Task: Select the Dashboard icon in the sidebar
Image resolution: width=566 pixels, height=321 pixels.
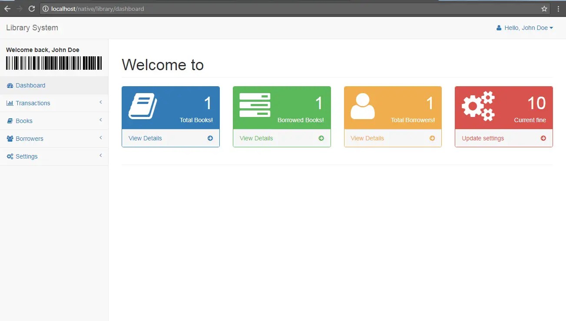Action: coord(9,85)
